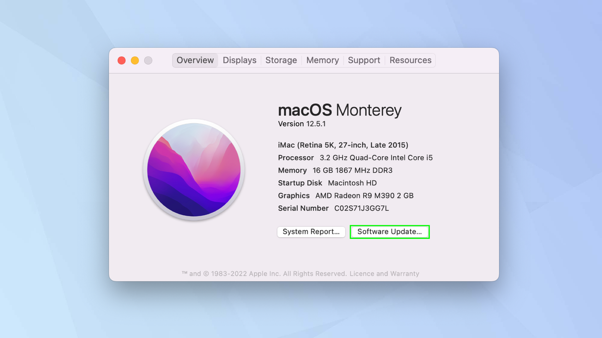Select the serial number C02S71J3GG7L

click(x=361, y=208)
